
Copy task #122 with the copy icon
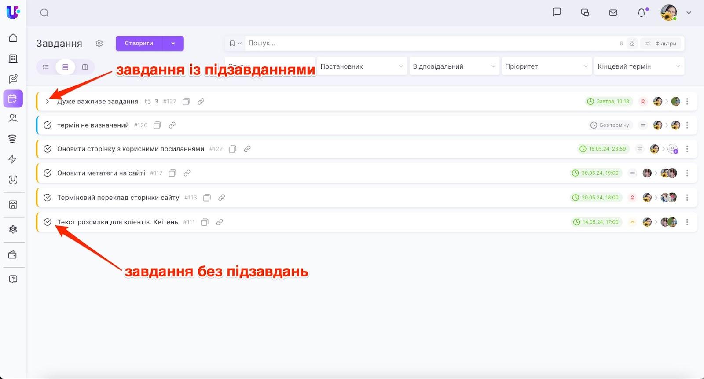click(x=233, y=149)
